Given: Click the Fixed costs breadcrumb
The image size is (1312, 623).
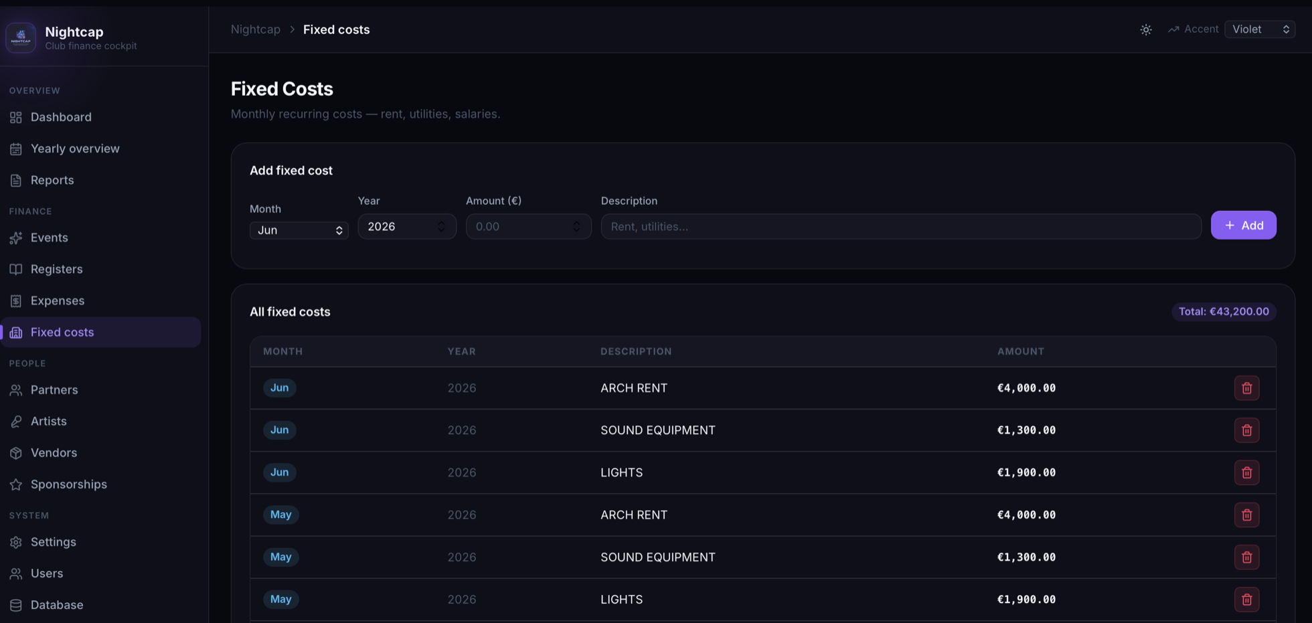Looking at the screenshot, I should tap(336, 29).
